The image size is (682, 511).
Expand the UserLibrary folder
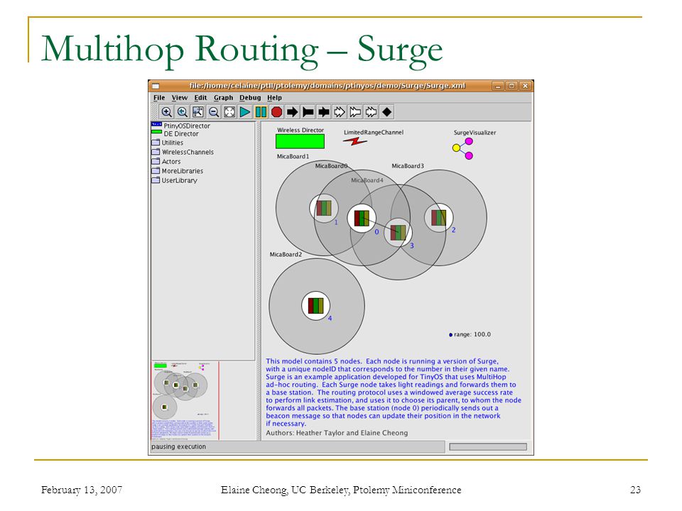(x=175, y=180)
